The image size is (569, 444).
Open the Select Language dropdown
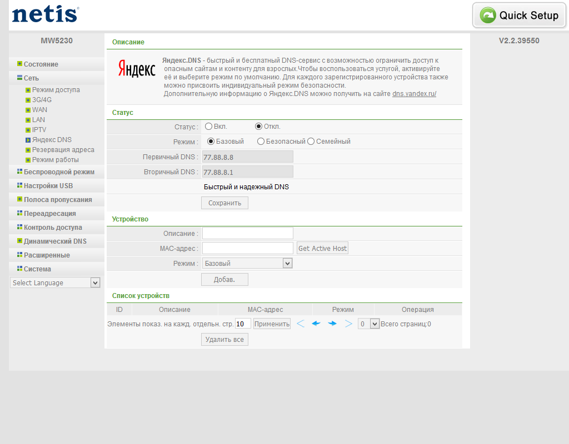(x=55, y=282)
